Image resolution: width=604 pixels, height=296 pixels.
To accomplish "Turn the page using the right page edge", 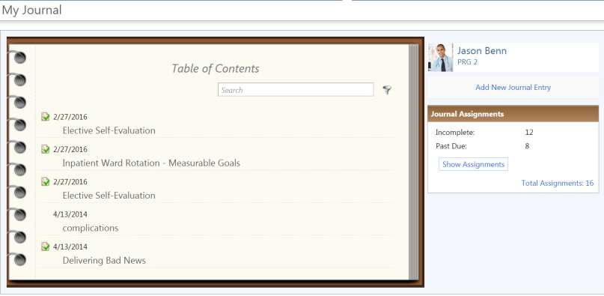I will (x=414, y=162).
